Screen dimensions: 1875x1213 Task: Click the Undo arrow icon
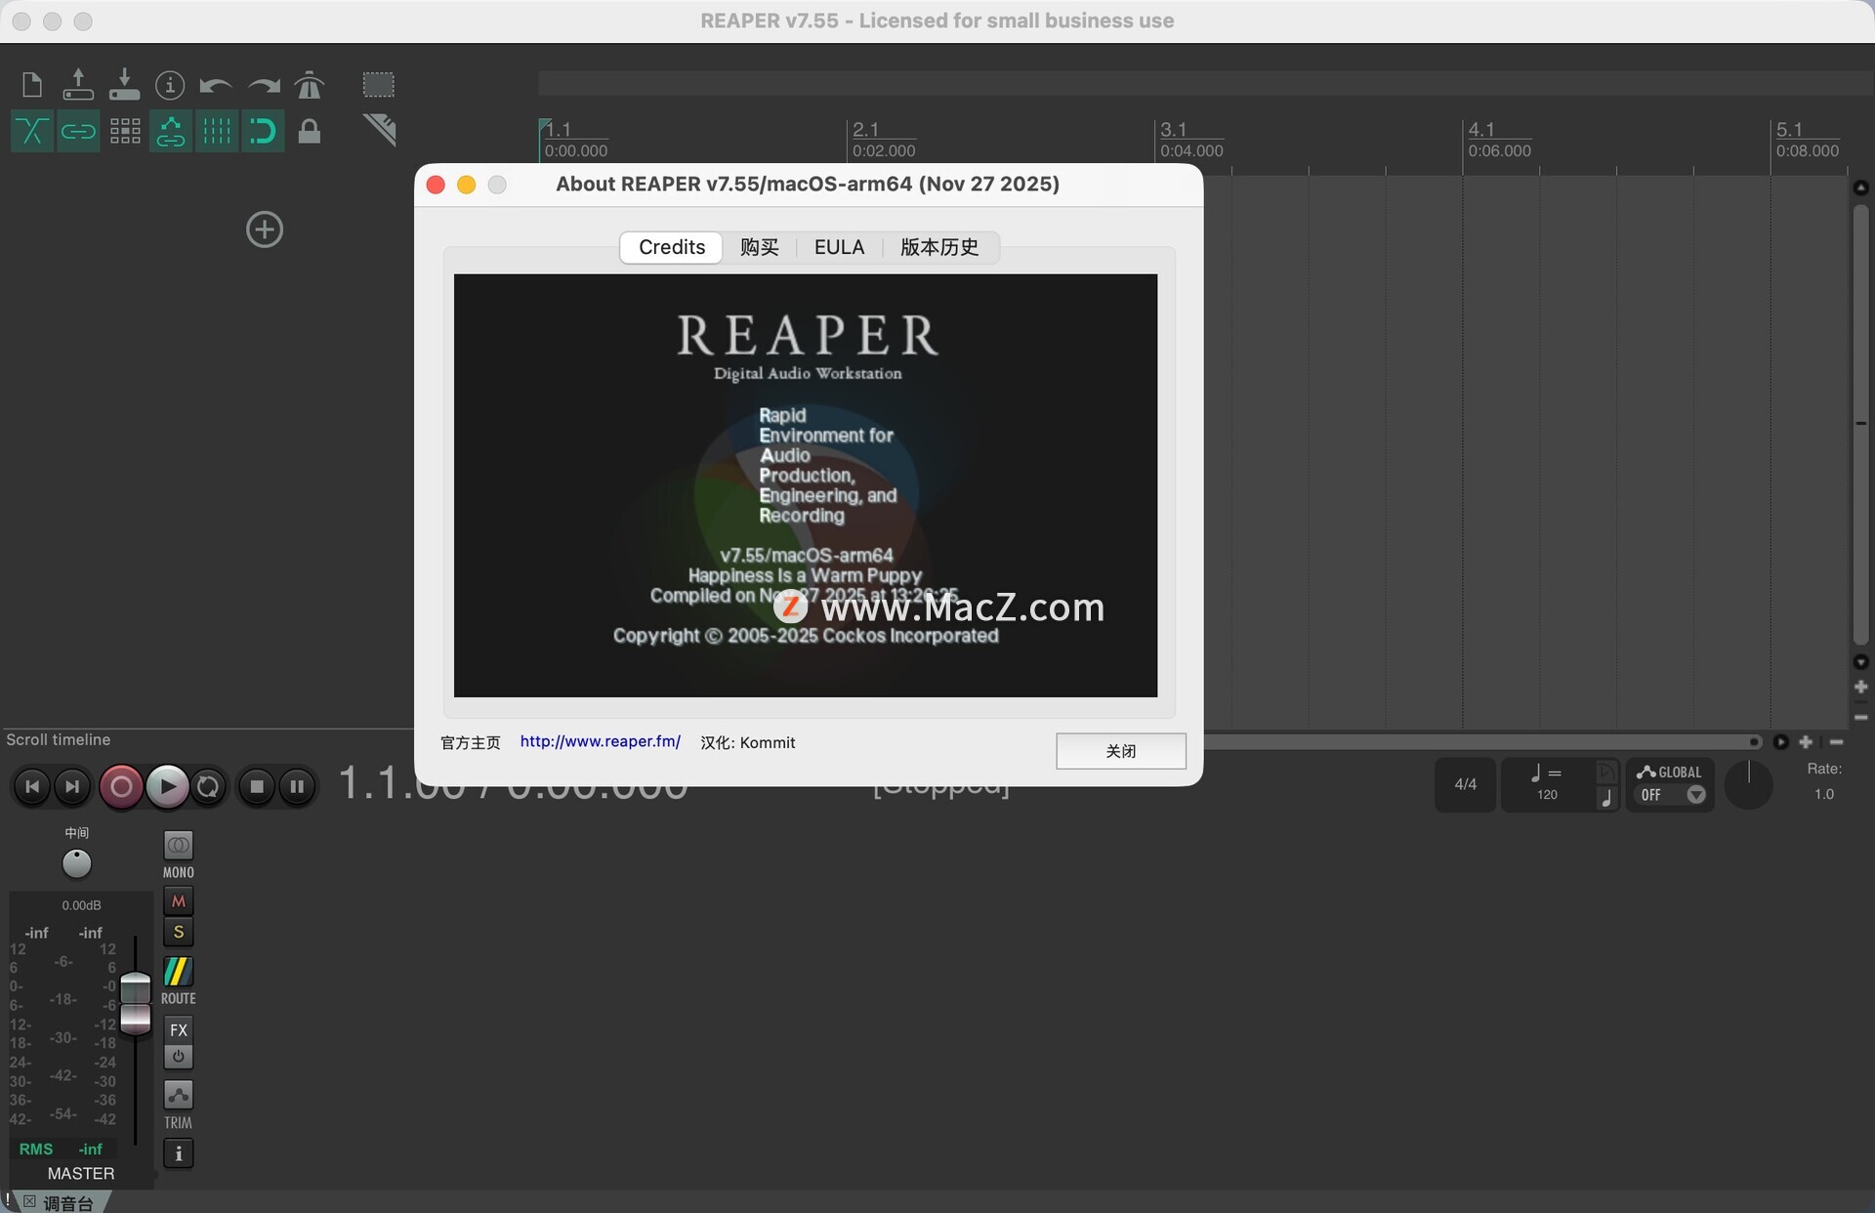(215, 85)
